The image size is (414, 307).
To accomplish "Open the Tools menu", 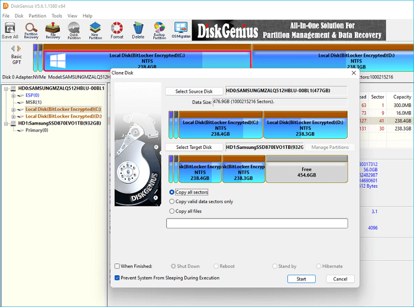I will coord(57,16).
